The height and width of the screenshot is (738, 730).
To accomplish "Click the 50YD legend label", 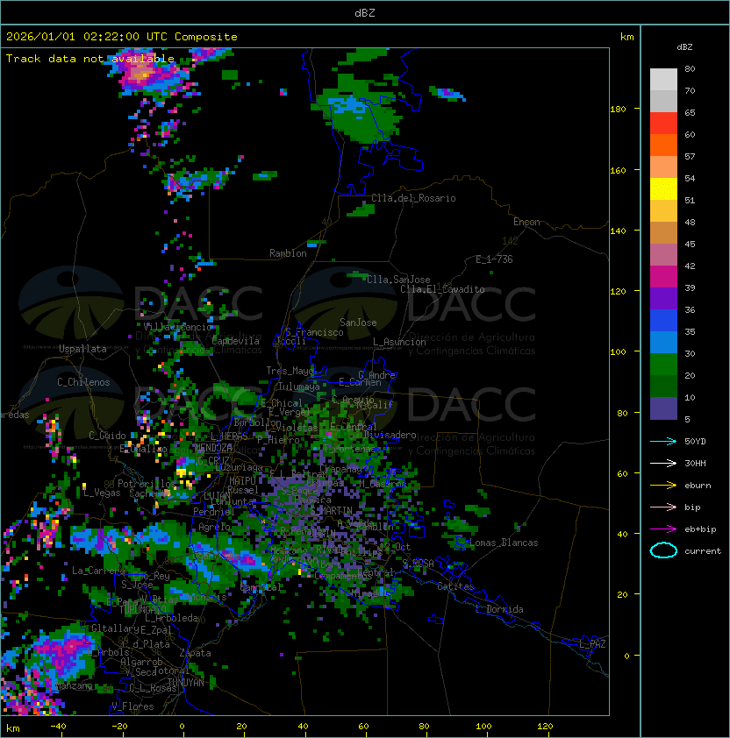I will (695, 442).
